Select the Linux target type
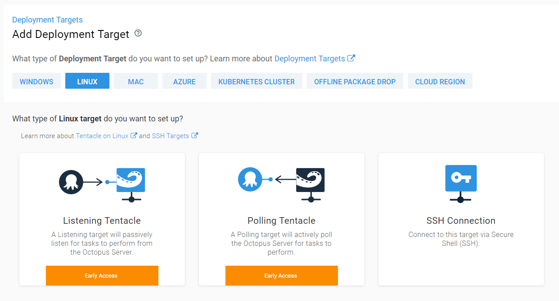The width and height of the screenshot is (559, 301). [x=87, y=81]
